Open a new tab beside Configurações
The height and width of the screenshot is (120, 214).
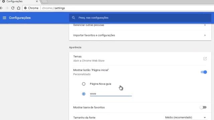pos(44,2)
